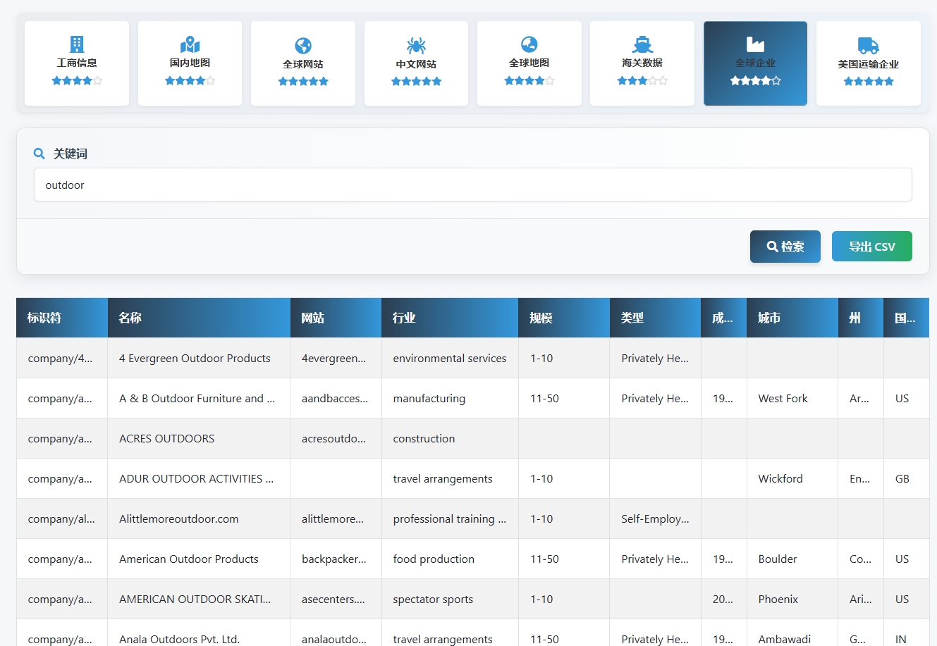Viewport: 937px width, 646px height.
Task: Switch to the 全球地图 tab label
Action: 529,63
